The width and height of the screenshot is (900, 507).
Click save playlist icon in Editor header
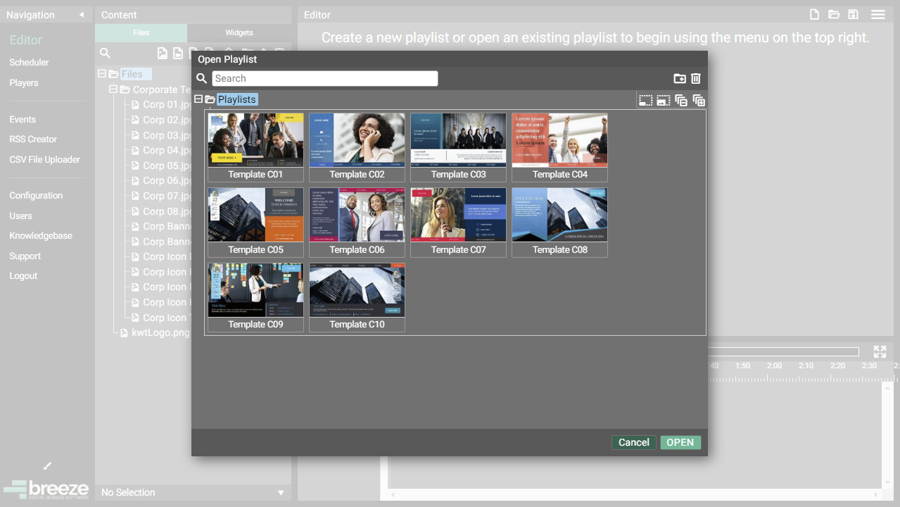point(853,15)
